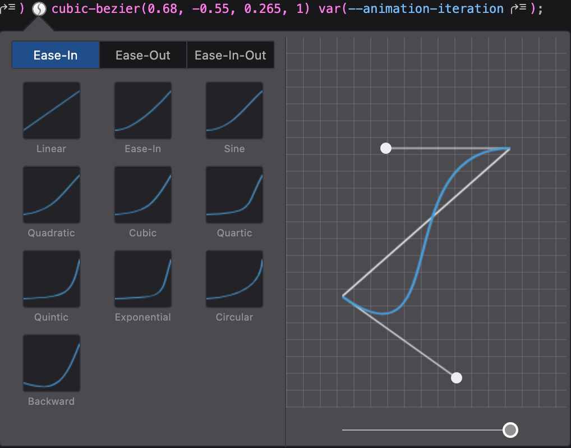This screenshot has height=448, width=571.
Task: Select the Ease-In easing preset thumbnail
Action: click(142, 110)
